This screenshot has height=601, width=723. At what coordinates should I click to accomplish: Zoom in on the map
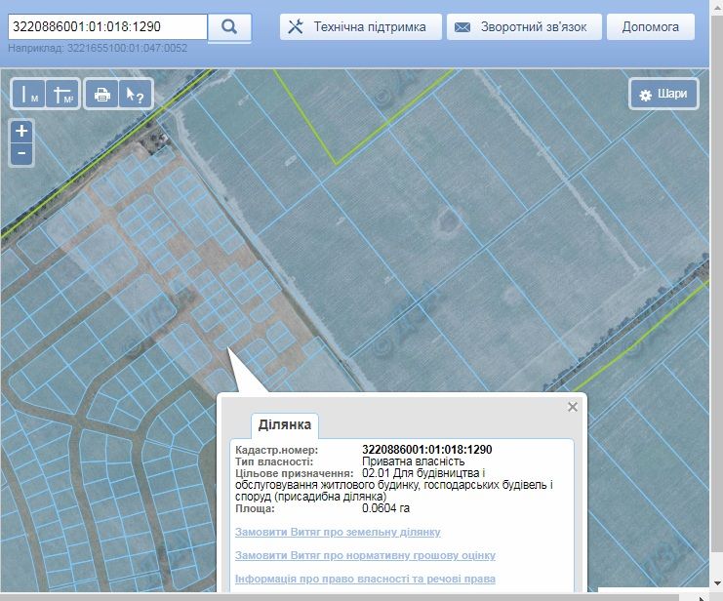(x=21, y=131)
